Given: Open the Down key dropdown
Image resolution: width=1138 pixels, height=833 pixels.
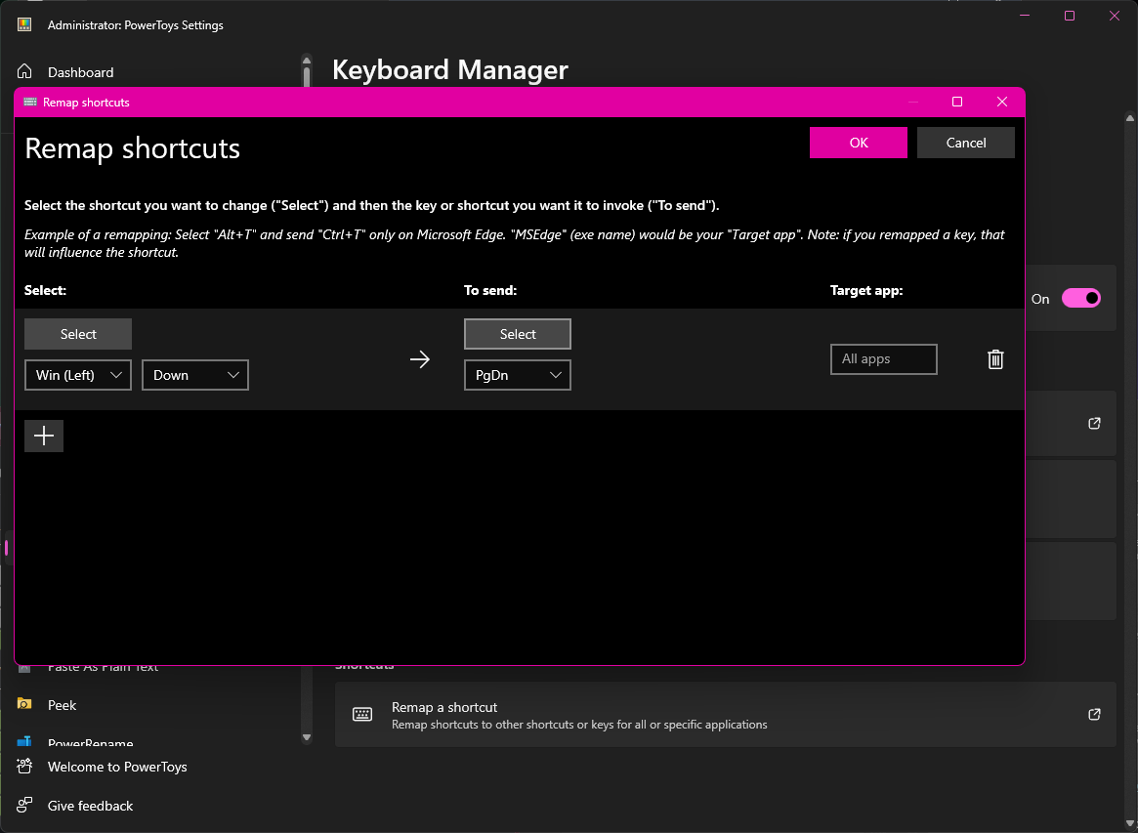Looking at the screenshot, I should coord(194,375).
